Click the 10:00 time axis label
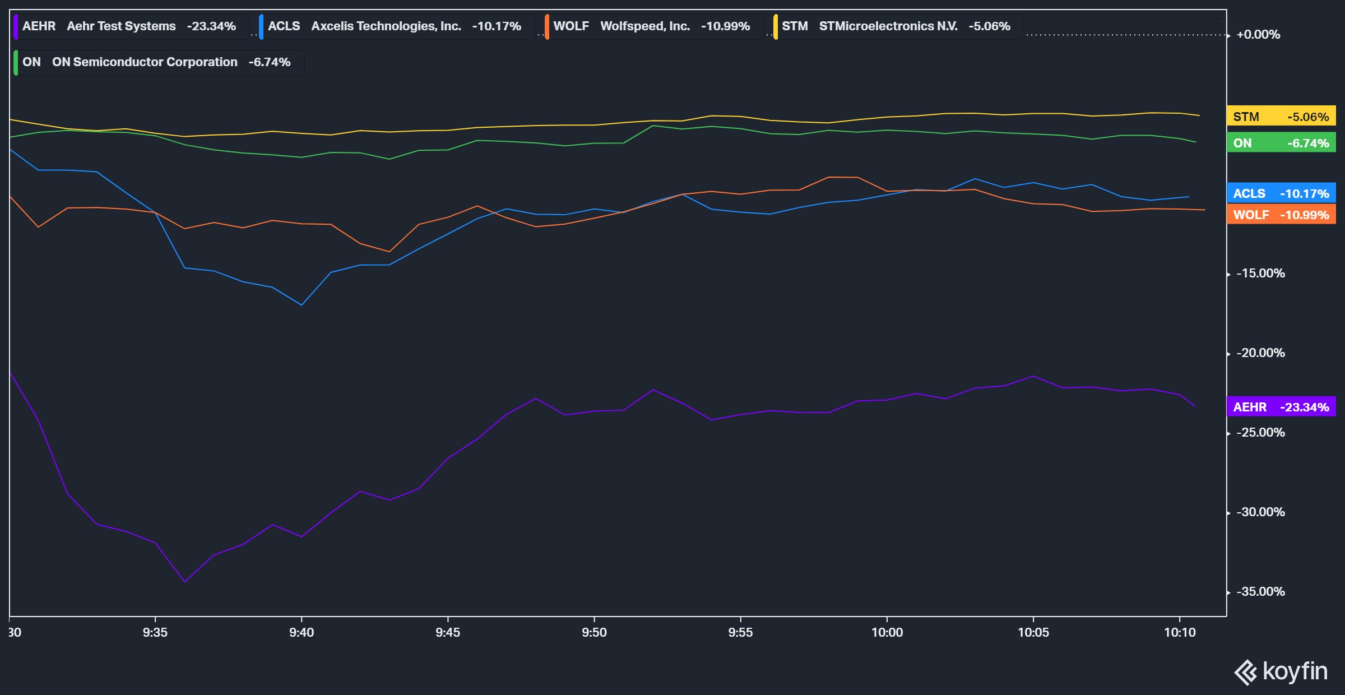Screen dimensions: 1345x695 pos(887,633)
